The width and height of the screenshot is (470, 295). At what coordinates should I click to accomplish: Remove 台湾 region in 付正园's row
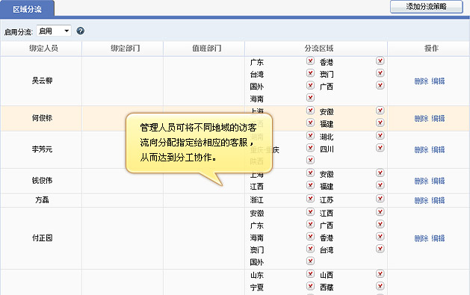pyautogui.click(x=380, y=249)
